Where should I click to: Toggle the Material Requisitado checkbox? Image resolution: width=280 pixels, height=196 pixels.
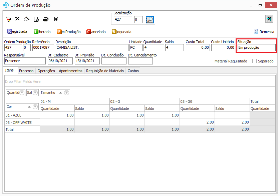211,61
